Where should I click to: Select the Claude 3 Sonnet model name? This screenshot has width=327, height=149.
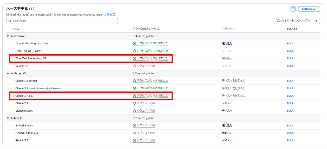25,88
